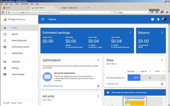Click the Allow & block ads icon
The height and width of the screenshot is (106, 170).
point(5,40)
